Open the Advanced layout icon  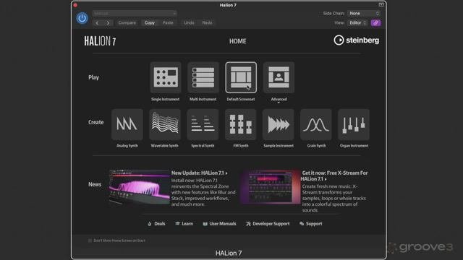(279, 77)
